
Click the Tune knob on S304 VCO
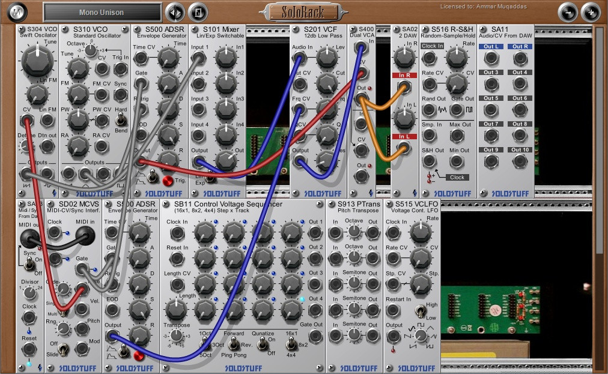37,61
